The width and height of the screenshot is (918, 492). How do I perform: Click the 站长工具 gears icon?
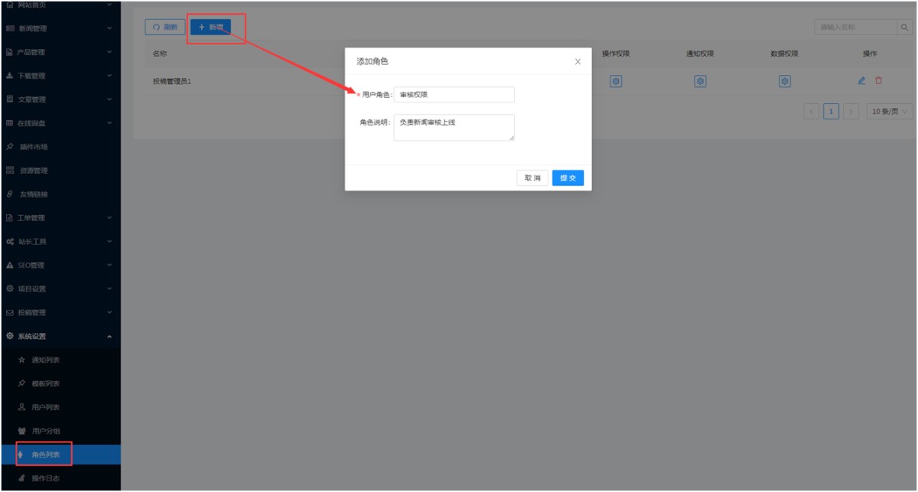10,242
